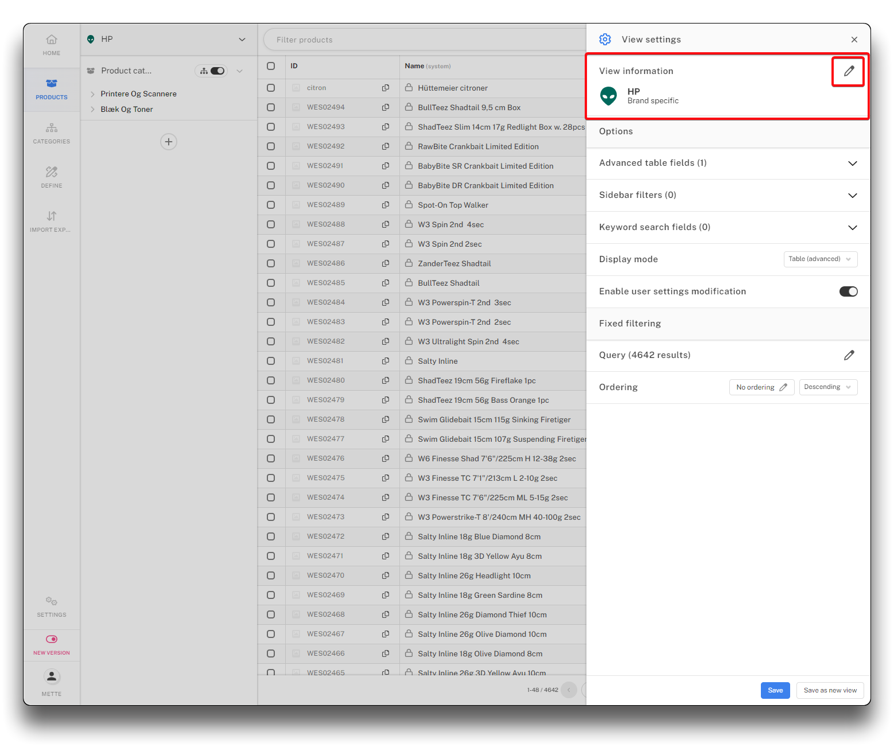Click the blue Save button
The height and width of the screenshot is (747, 894).
[x=775, y=690]
